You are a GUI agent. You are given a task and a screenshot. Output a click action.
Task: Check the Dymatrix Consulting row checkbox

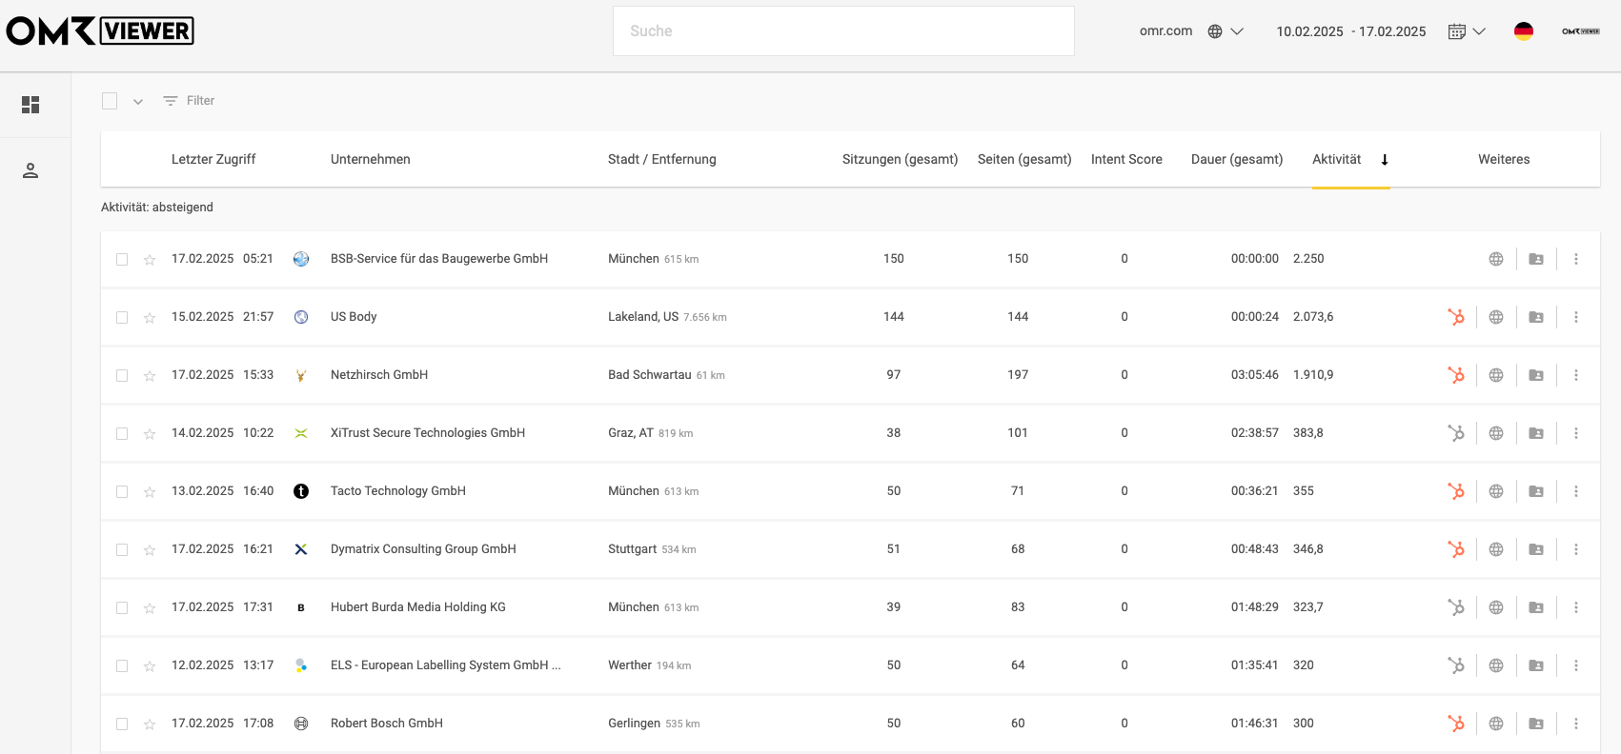(x=122, y=550)
